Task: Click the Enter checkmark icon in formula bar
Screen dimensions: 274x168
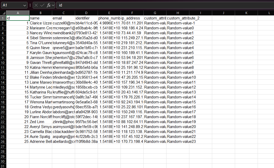Action: pyautogui.click(x=42, y=5)
